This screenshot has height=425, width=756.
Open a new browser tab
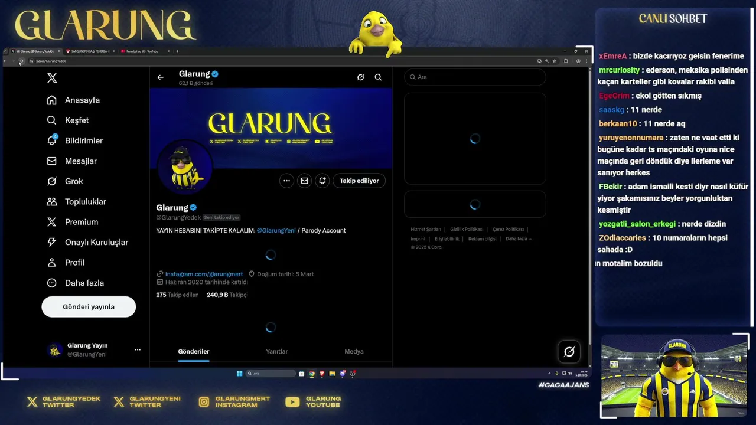pos(177,51)
